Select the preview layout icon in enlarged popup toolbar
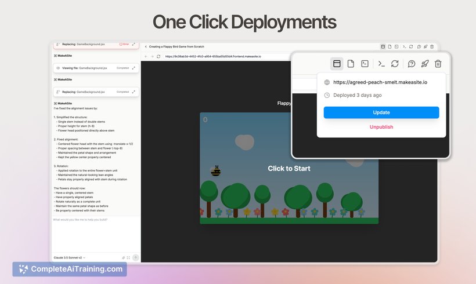This screenshot has height=284, width=476. [337, 64]
